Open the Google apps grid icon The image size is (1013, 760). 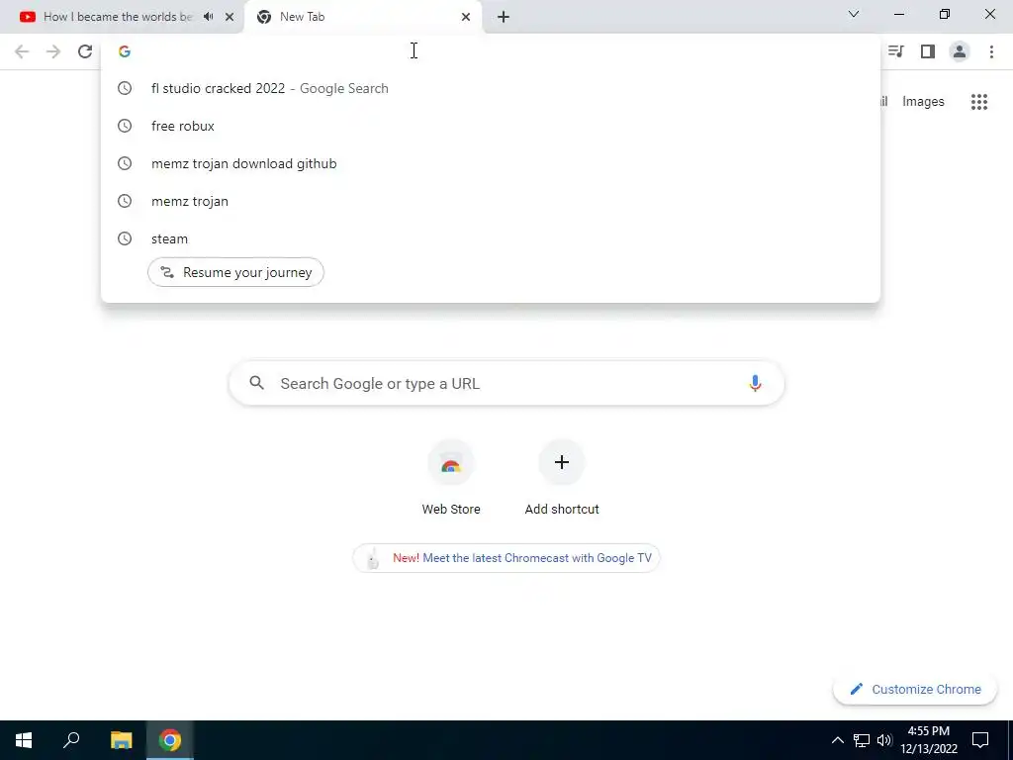978,102
